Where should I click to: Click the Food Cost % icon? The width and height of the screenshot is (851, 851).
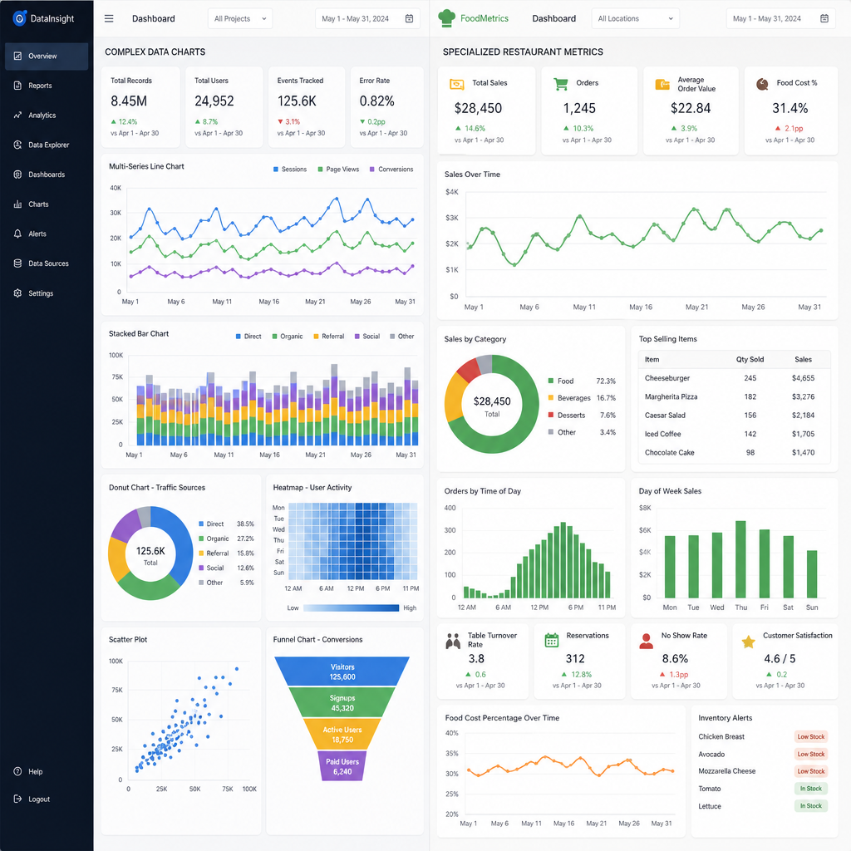[x=763, y=84]
